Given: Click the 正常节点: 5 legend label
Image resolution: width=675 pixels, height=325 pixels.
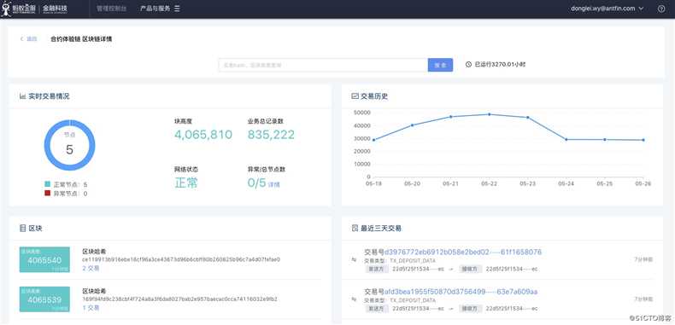Looking at the screenshot, I should click(x=70, y=184).
